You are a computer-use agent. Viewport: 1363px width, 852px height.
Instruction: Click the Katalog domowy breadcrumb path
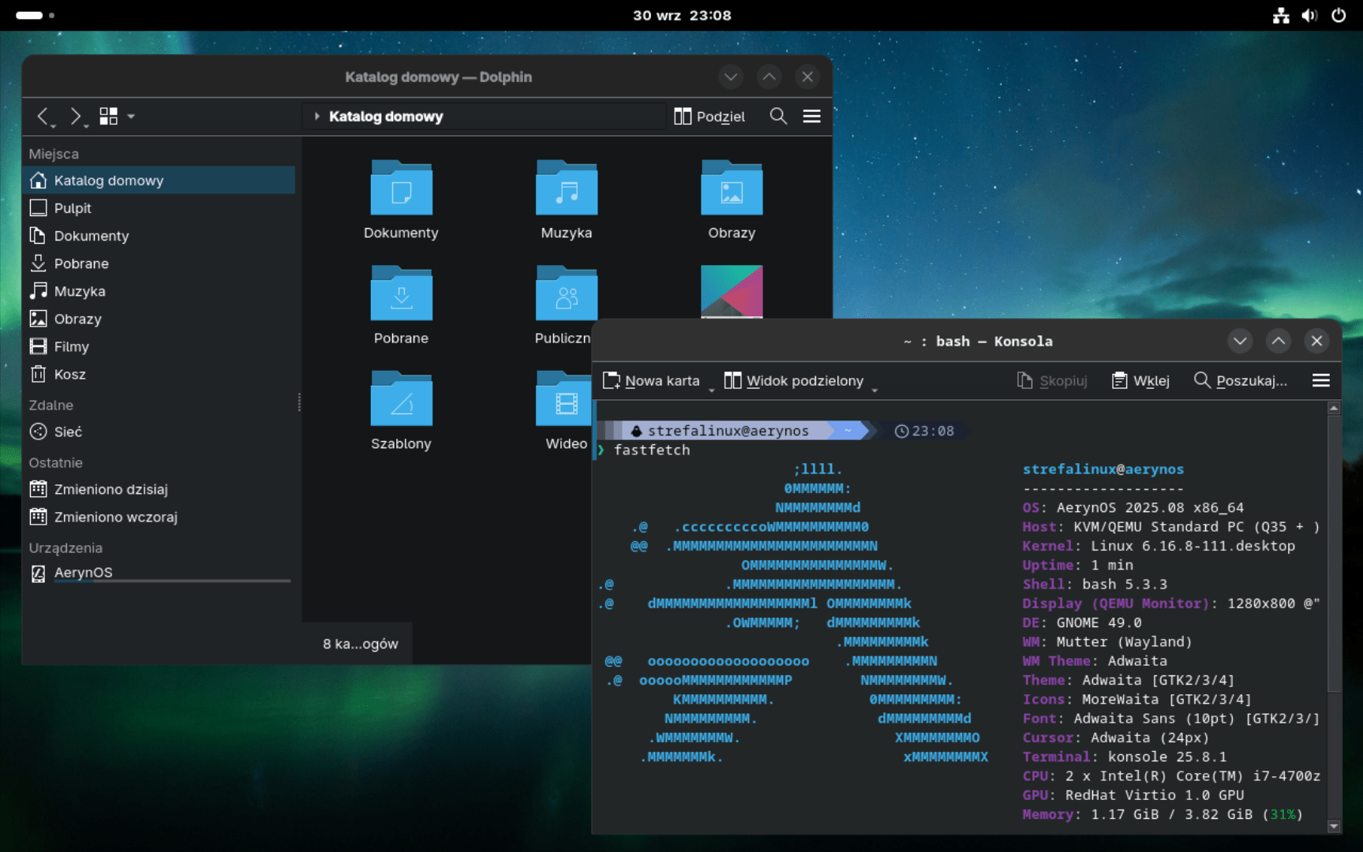pos(386,117)
